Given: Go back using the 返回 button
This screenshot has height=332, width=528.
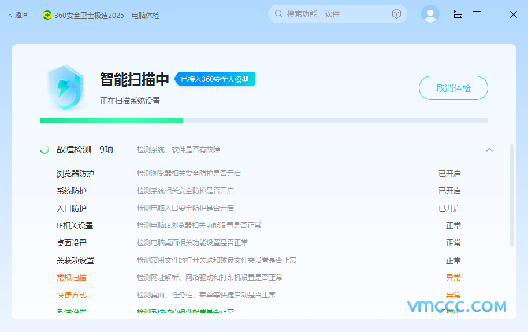Looking at the screenshot, I should point(18,15).
